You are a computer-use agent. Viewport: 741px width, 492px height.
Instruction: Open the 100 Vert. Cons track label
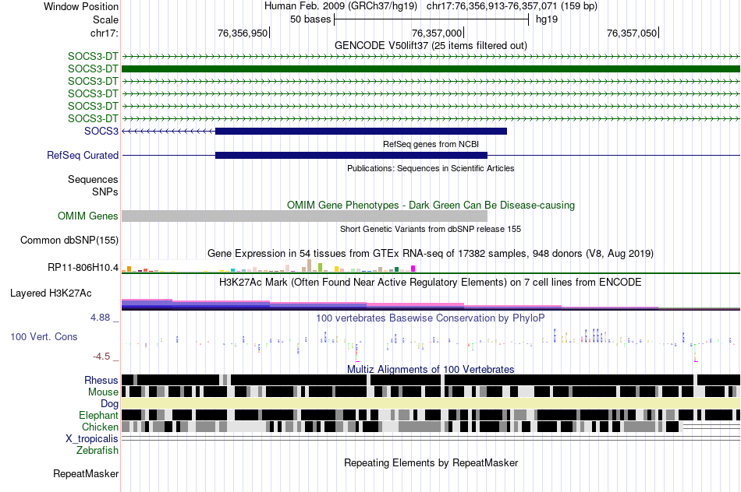point(44,337)
